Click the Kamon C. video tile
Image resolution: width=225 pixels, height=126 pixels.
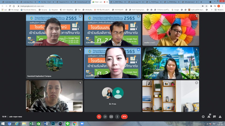54,96
